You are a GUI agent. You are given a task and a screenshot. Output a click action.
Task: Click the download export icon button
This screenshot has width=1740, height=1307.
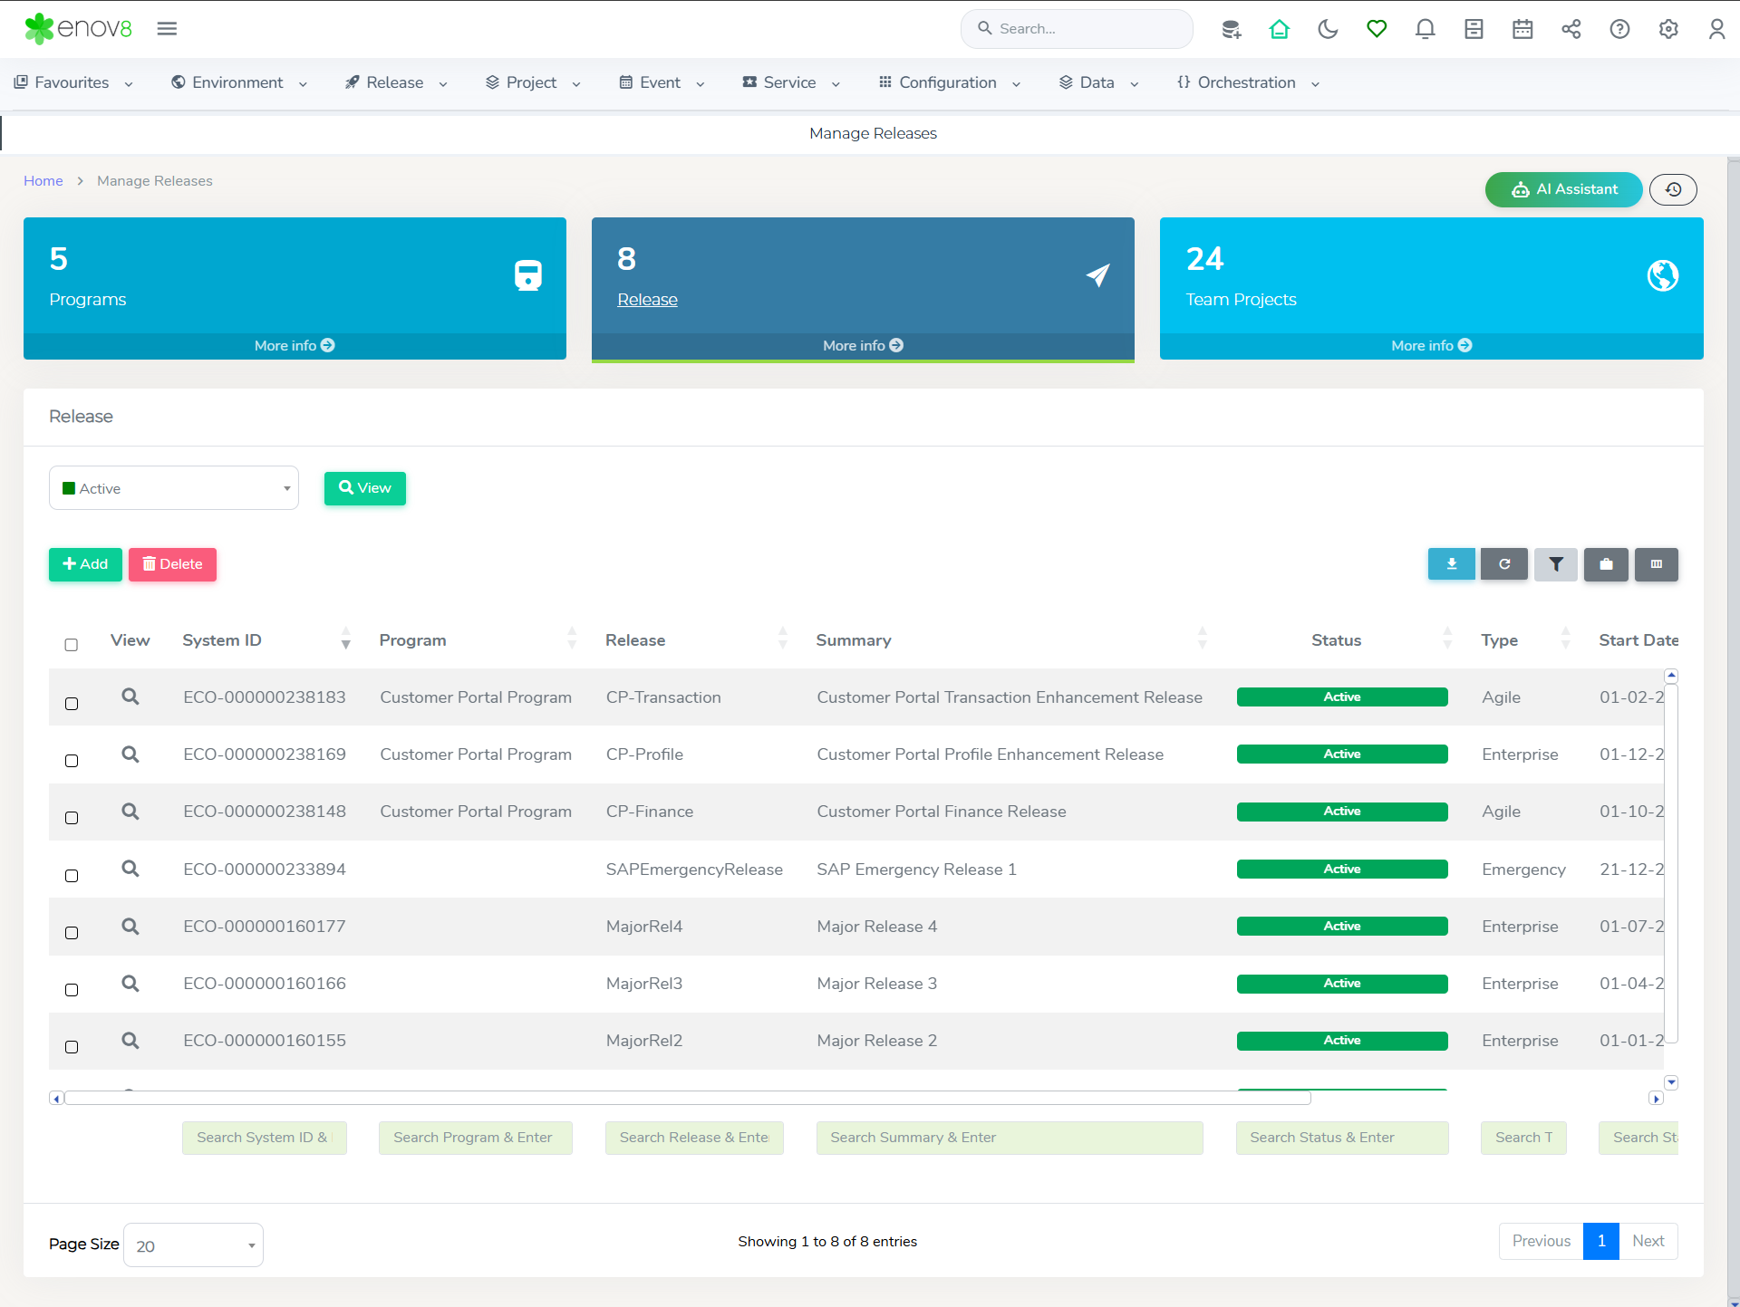1451,564
